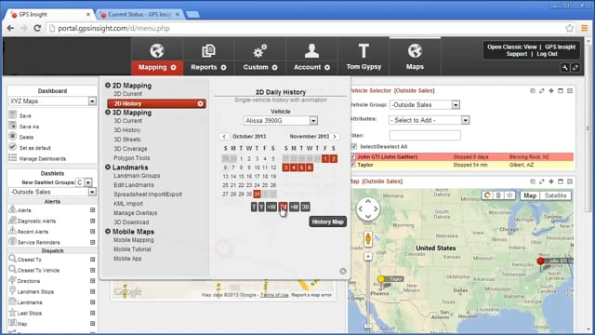Select 3D Streets menu entry

pyautogui.click(x=126, y=140)
